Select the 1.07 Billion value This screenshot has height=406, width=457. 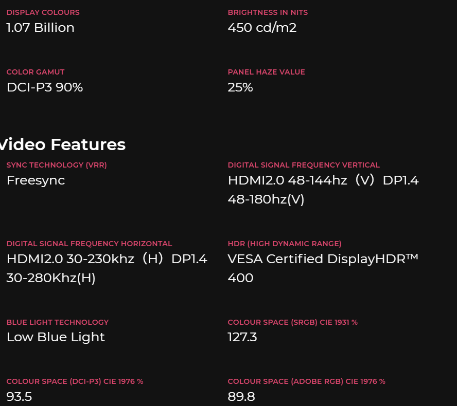pos(40,28)
